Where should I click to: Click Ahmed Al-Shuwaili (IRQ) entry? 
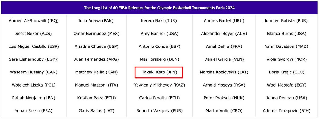[34, 21]
